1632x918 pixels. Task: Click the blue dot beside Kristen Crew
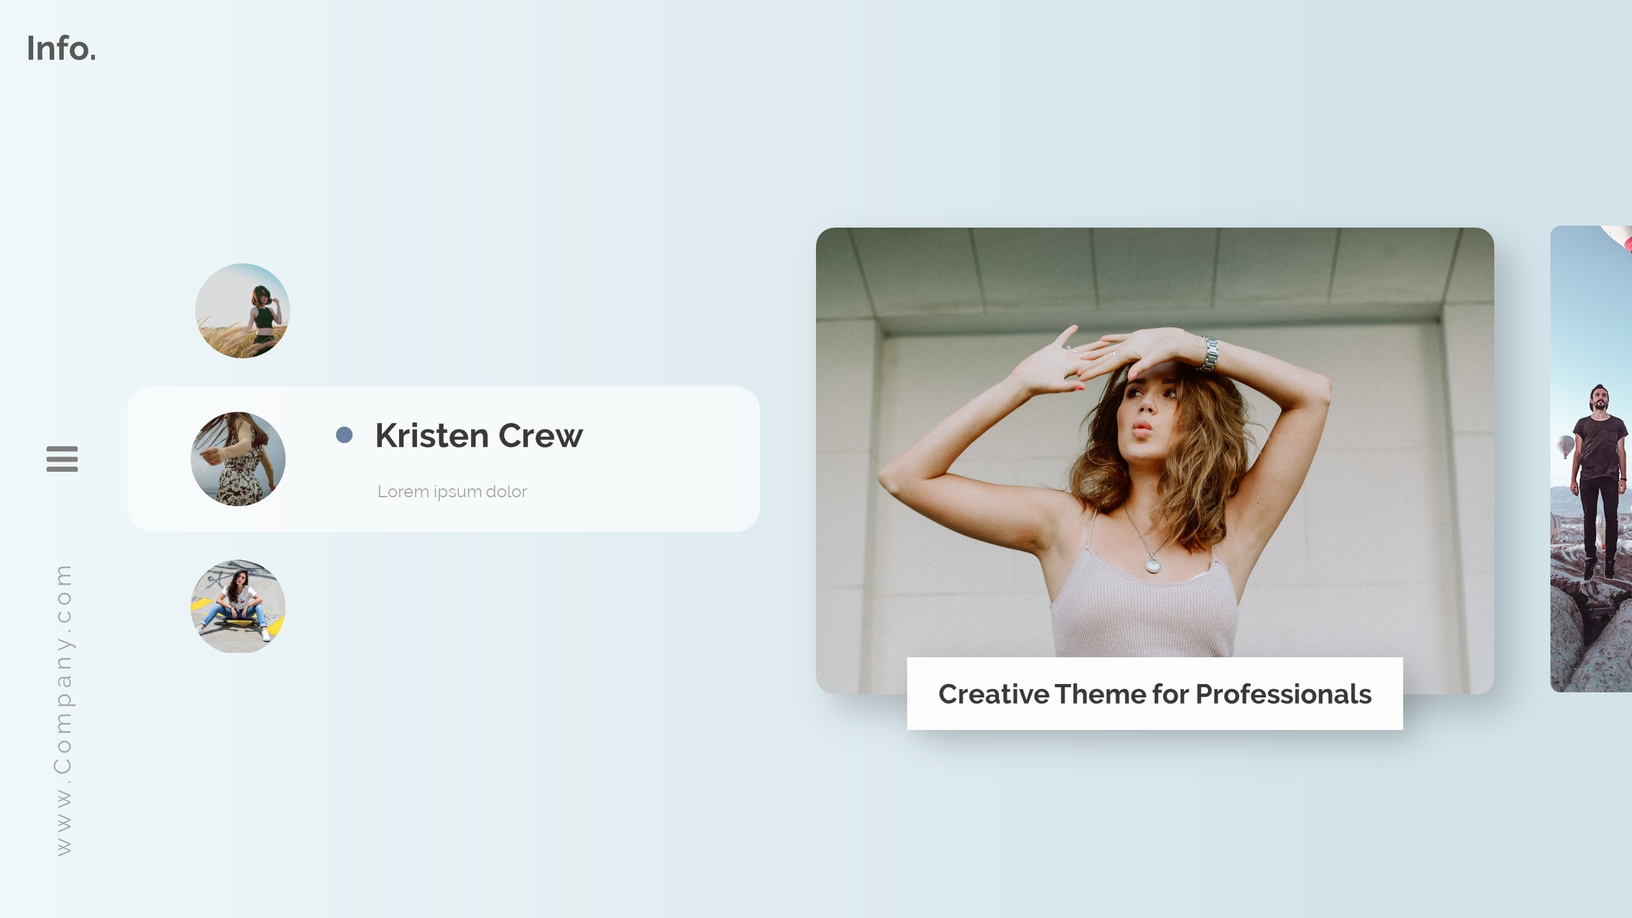[x=344, y=435]
